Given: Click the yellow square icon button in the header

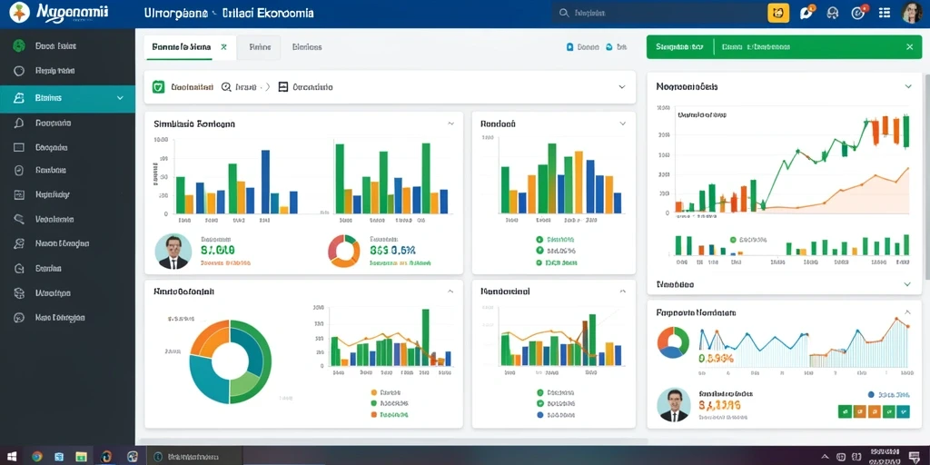Looking at the screenshot, I should (778, 13).
